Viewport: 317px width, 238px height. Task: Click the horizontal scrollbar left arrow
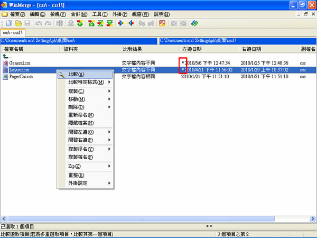tap(4, 219)
